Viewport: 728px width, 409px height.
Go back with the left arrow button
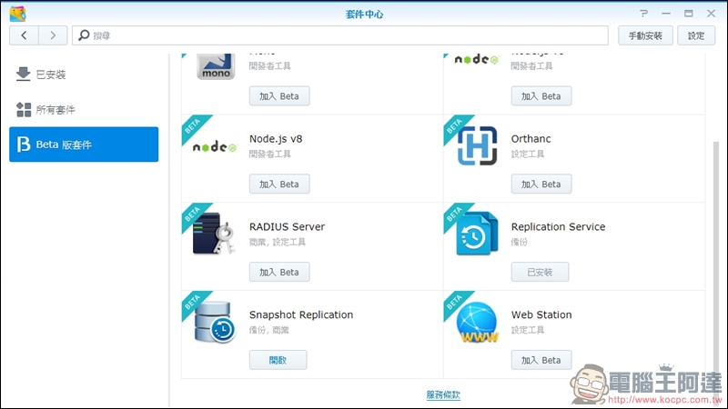25,35
